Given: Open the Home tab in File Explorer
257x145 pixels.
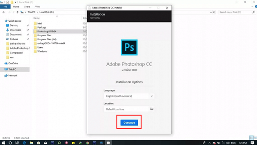Looking at the screenshot, I should point(16,7).
